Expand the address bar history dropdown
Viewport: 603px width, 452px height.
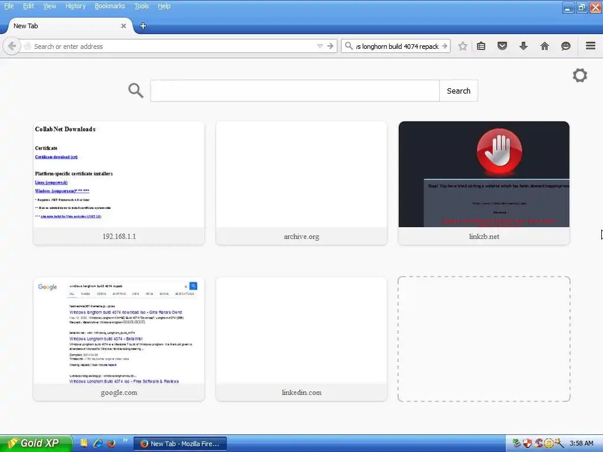pos(320,46)
